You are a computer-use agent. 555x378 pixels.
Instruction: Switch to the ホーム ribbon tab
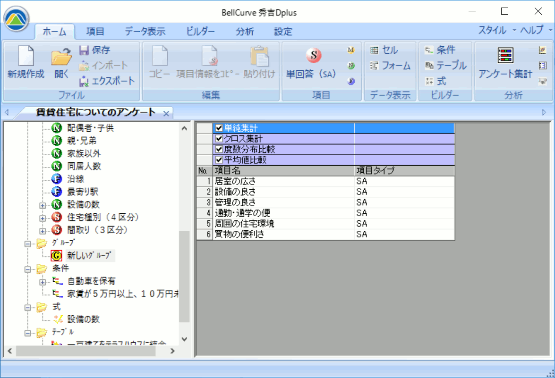(54, 32)
